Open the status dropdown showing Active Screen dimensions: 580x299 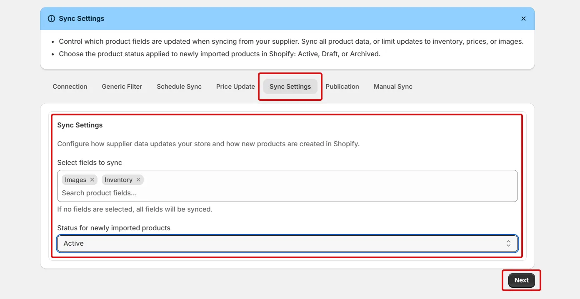click(x=287, y=244)
